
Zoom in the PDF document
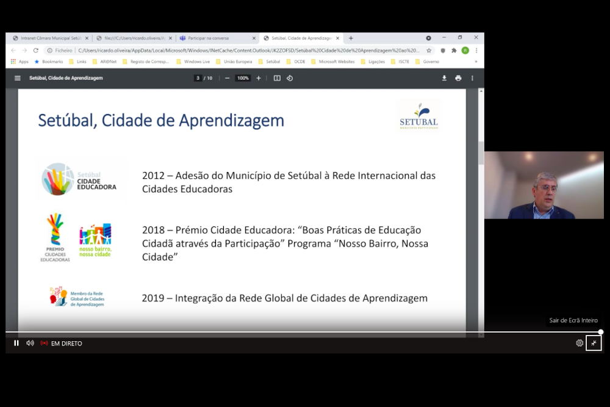[259, 78]
